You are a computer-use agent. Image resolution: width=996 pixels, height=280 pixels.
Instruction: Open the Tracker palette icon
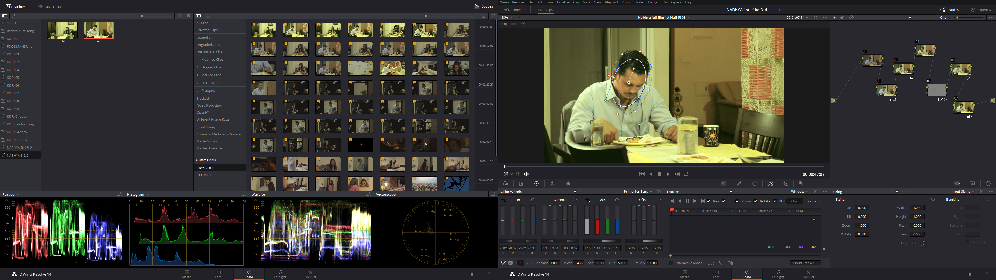(770, 184)
